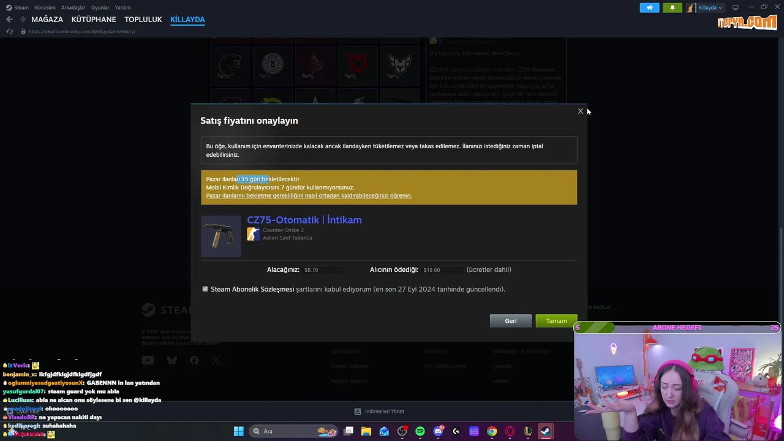Open OBS Studio from the taskbar
The width and height of the screenshot is (784, 441).
pyautogui.click(x=402, y=431)
